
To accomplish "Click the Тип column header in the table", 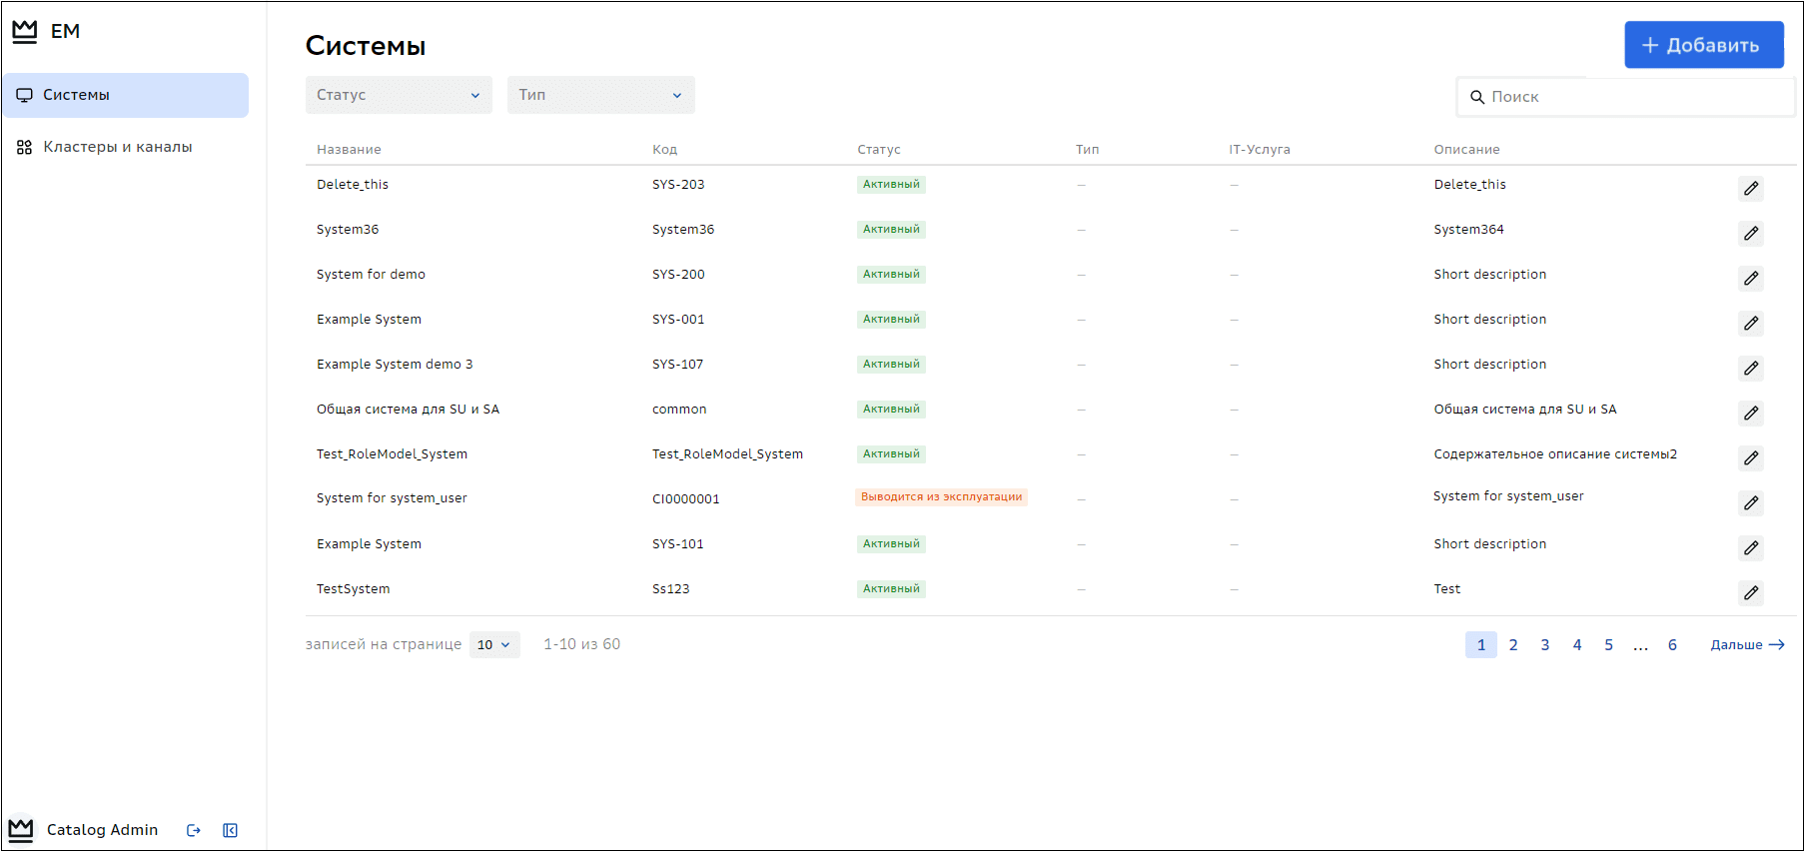I will (1087, 150).
